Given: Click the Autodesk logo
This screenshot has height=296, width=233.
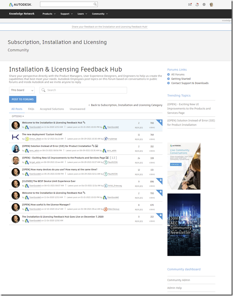Looking at the screenshot, I should point(20,4).
